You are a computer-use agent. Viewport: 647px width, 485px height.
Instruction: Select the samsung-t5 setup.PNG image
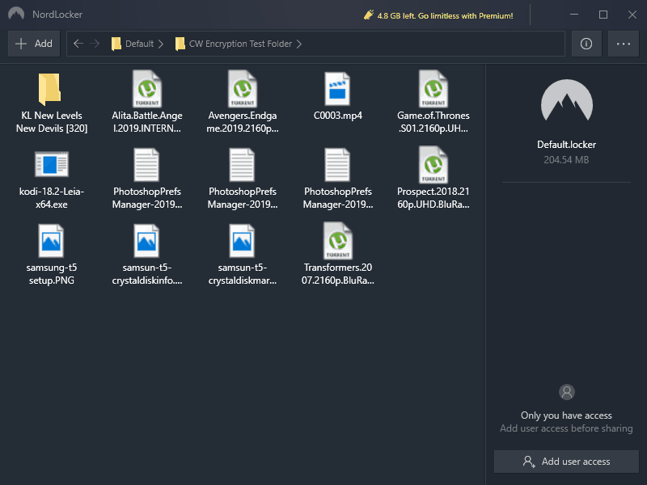51,255
